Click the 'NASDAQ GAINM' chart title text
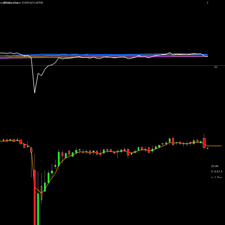 [x=32, y=3]
